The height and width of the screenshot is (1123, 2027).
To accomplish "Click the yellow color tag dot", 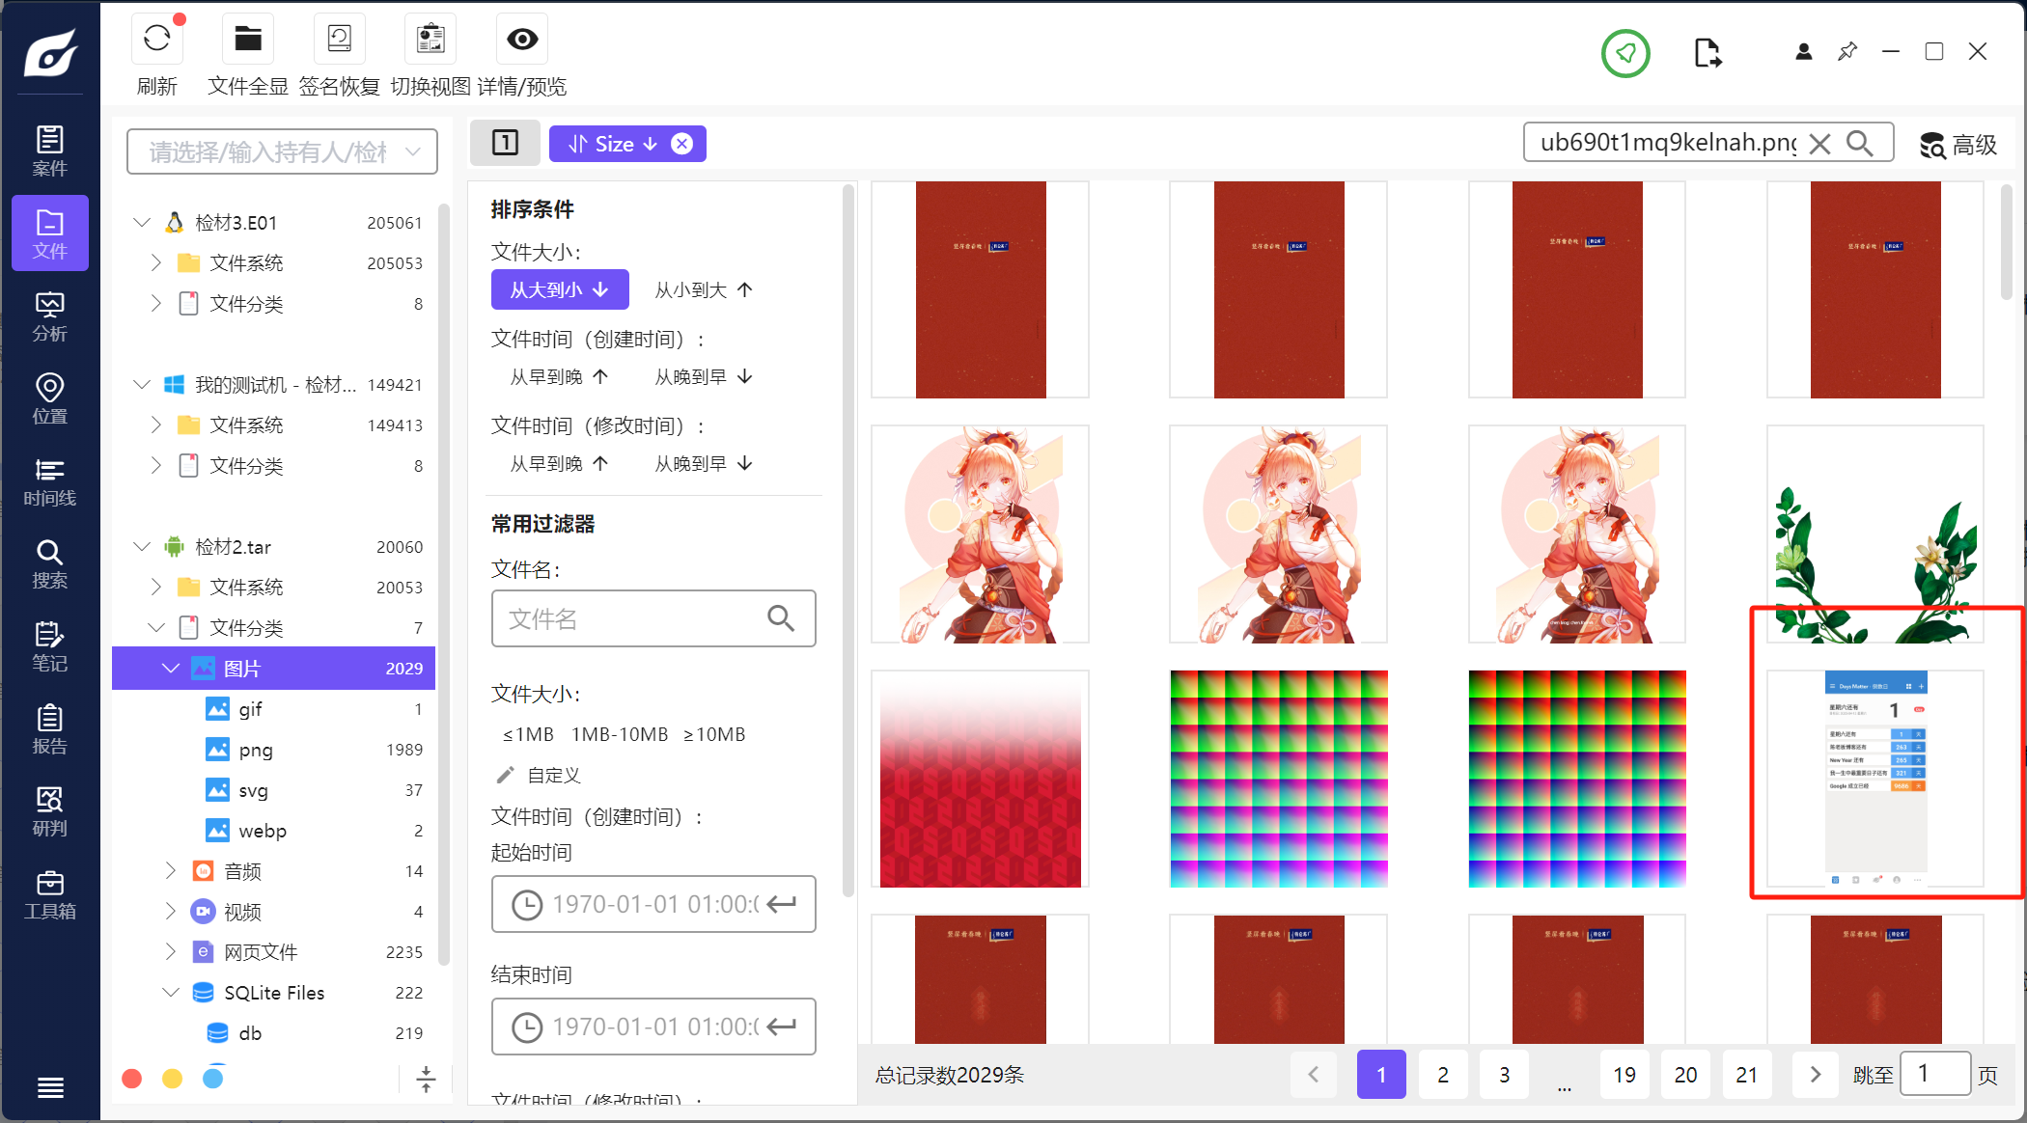I will [x=172, y=1078].
